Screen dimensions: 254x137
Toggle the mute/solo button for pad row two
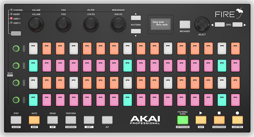tap(16, 66)
